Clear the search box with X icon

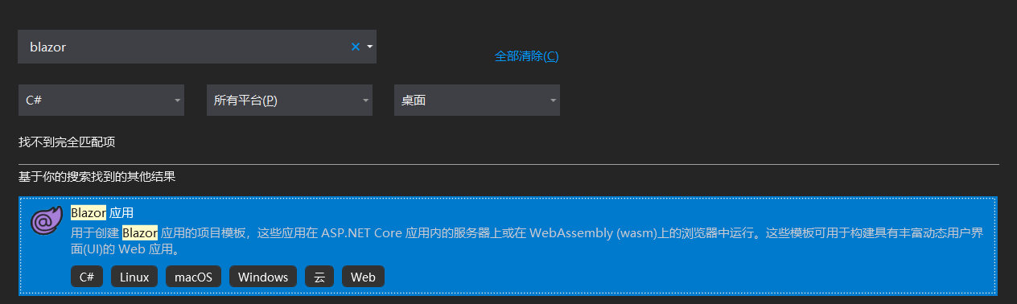point(355,47)
